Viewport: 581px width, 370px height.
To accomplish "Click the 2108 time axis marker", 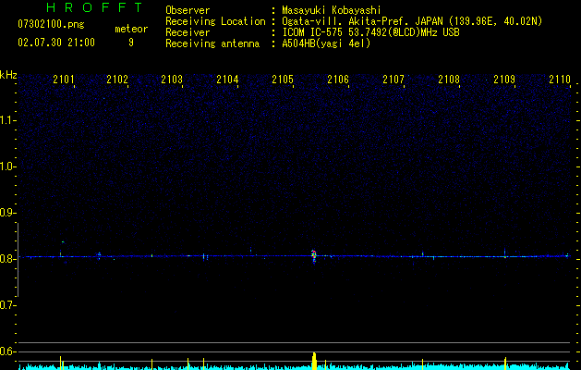I will point(449,80).
